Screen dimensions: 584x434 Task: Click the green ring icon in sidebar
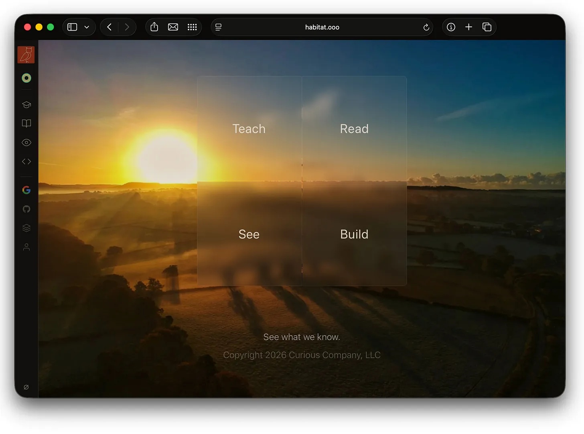(x=26, y=78)
